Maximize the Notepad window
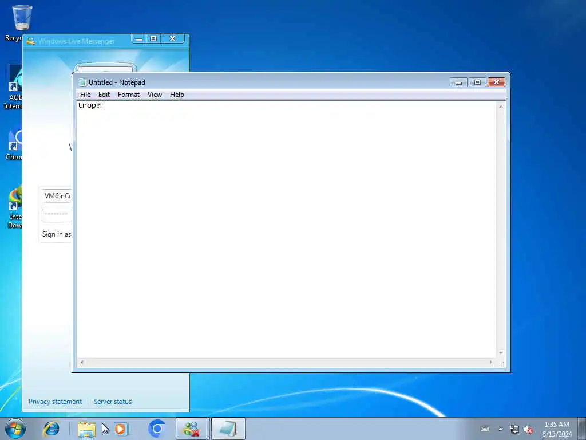Viewport: 586px width, 440px height. click(477, 82)
